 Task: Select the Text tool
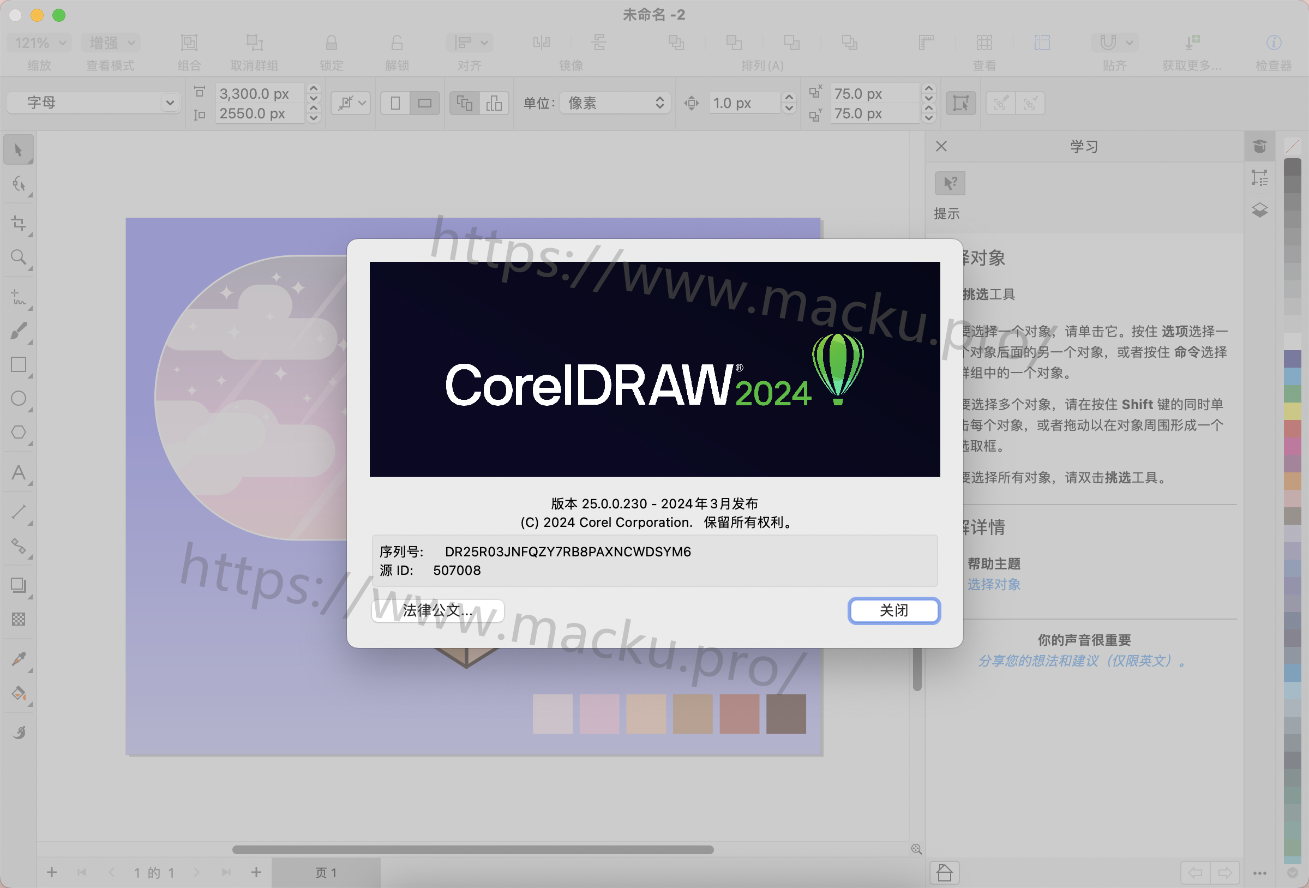pyautogui.click(x=19, y=472)
